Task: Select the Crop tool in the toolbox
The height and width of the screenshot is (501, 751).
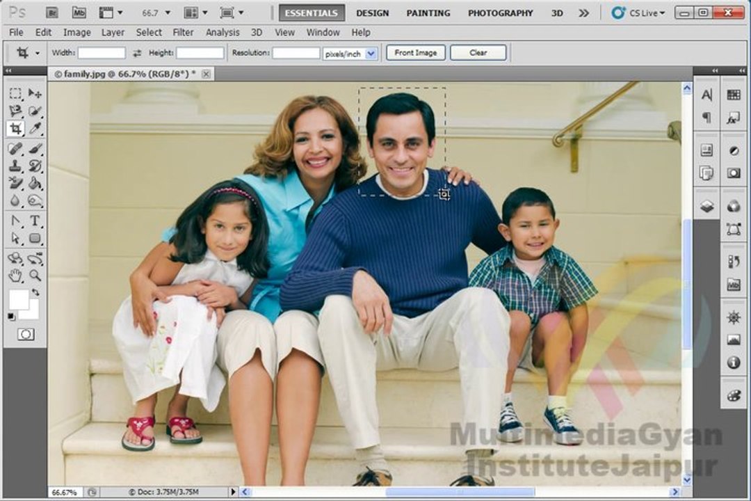Action: coord(15,129)
